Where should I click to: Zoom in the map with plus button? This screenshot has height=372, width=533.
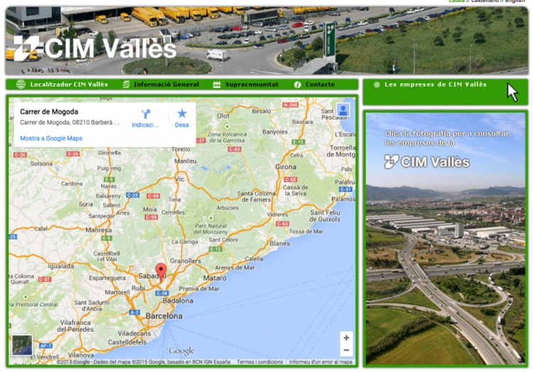point(346,338)
